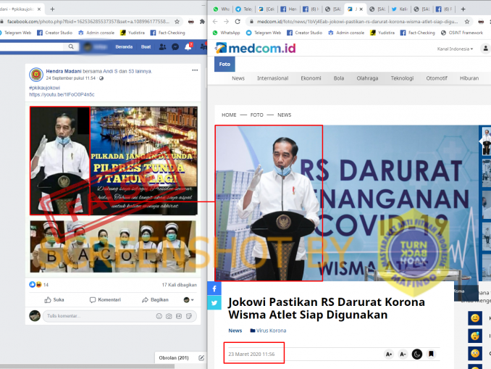This screenshot has height=369, width=491.
Task: Click Suka like button
Action: pos(54,299)
